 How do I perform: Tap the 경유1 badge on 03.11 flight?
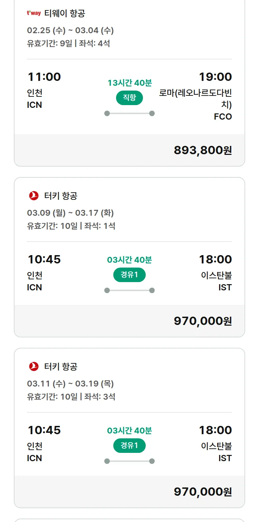coord(129,446)
